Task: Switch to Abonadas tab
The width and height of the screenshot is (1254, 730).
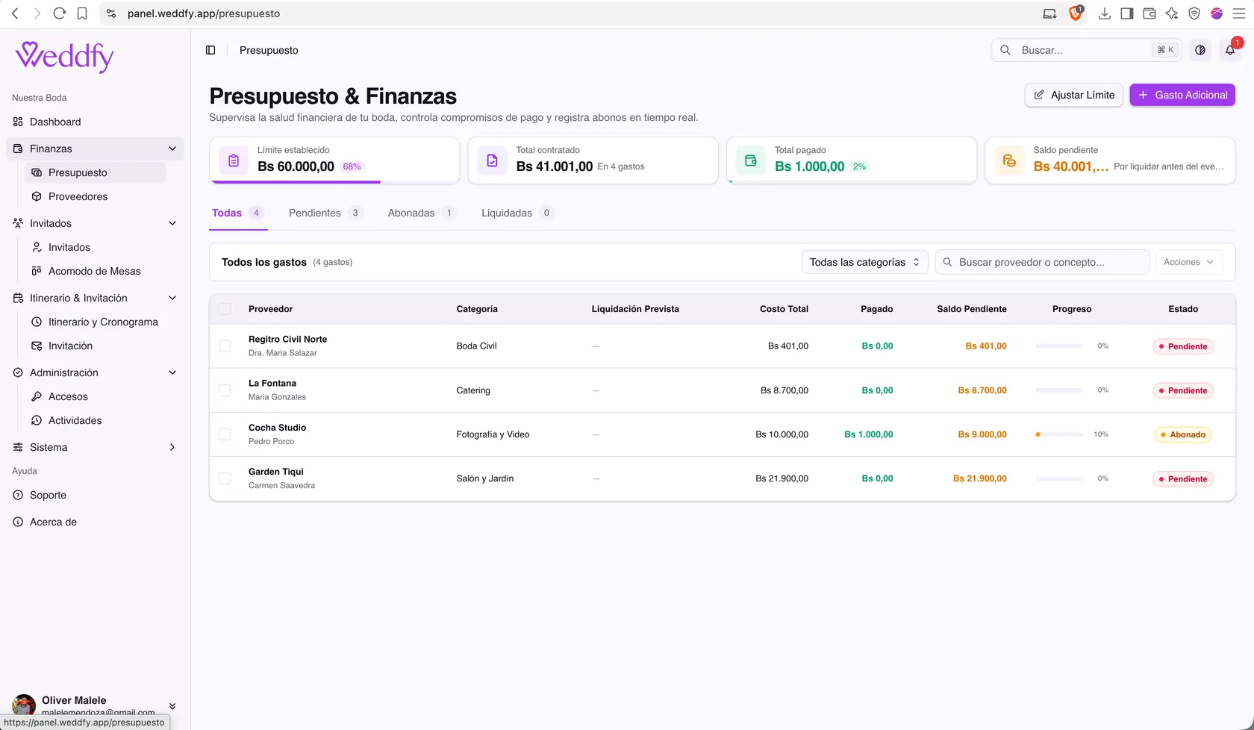Action: [x=421, y=213]
